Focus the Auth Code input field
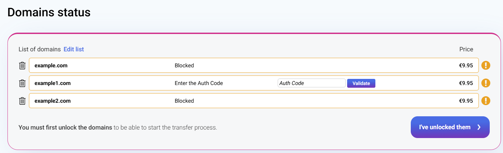 click(311, 83)
